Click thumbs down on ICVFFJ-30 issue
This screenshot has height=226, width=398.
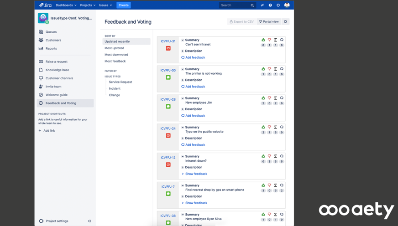(269, 69)
